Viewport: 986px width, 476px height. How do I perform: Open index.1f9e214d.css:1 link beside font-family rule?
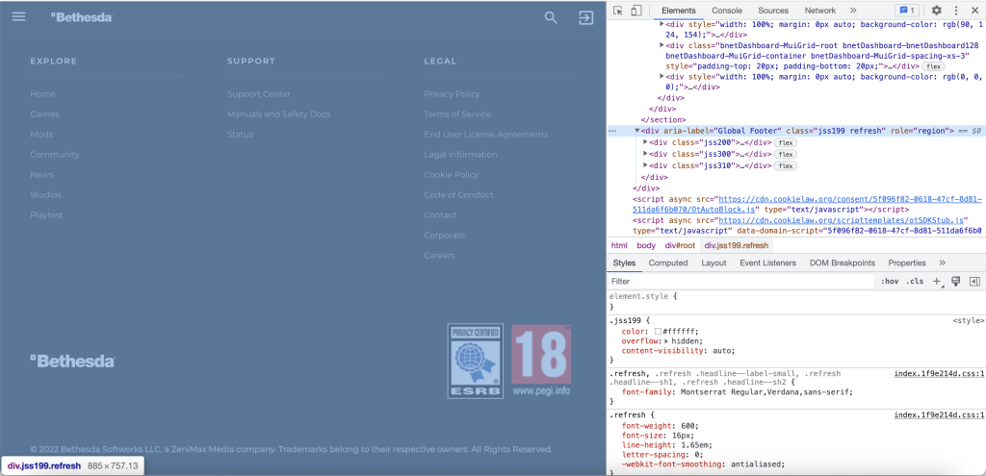[939, 374]
